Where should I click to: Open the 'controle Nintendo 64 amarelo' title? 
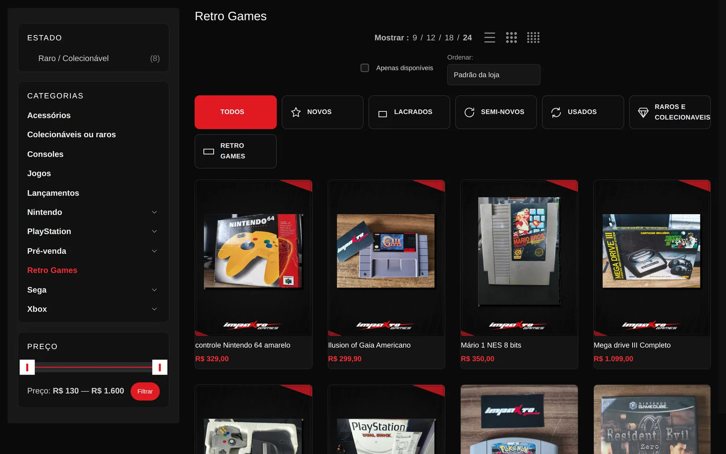(243, 345)
